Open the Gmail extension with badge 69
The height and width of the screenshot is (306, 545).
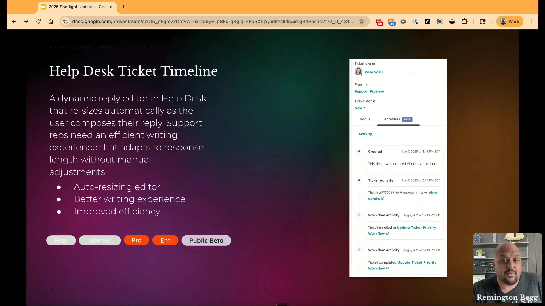coord(379,22)
